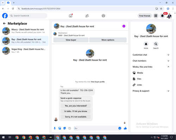Open a new browser tab
The image size is (176, 140).
[14, 3]
